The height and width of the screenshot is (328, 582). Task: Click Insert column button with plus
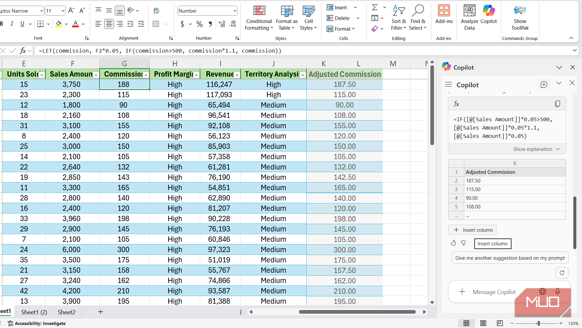[472, 230]
